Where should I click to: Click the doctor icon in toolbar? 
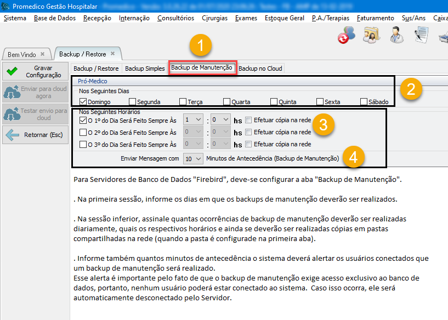[396, 36]
